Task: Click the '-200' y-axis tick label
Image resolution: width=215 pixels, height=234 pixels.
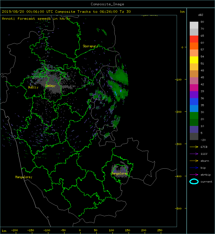Action: click(178, 112)
